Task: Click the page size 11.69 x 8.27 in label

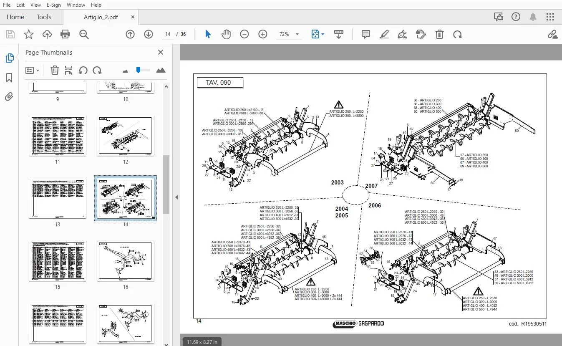Action: [202, 342]
